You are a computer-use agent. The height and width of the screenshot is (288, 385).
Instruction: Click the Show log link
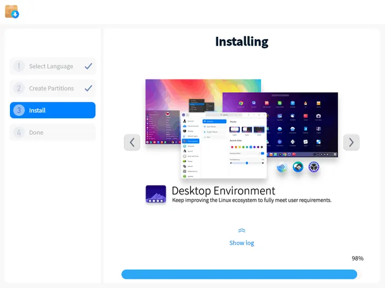click(x=242, y=243)
